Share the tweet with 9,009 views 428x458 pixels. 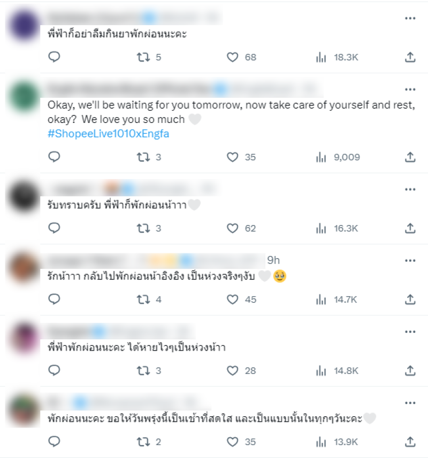click(410, 157)
